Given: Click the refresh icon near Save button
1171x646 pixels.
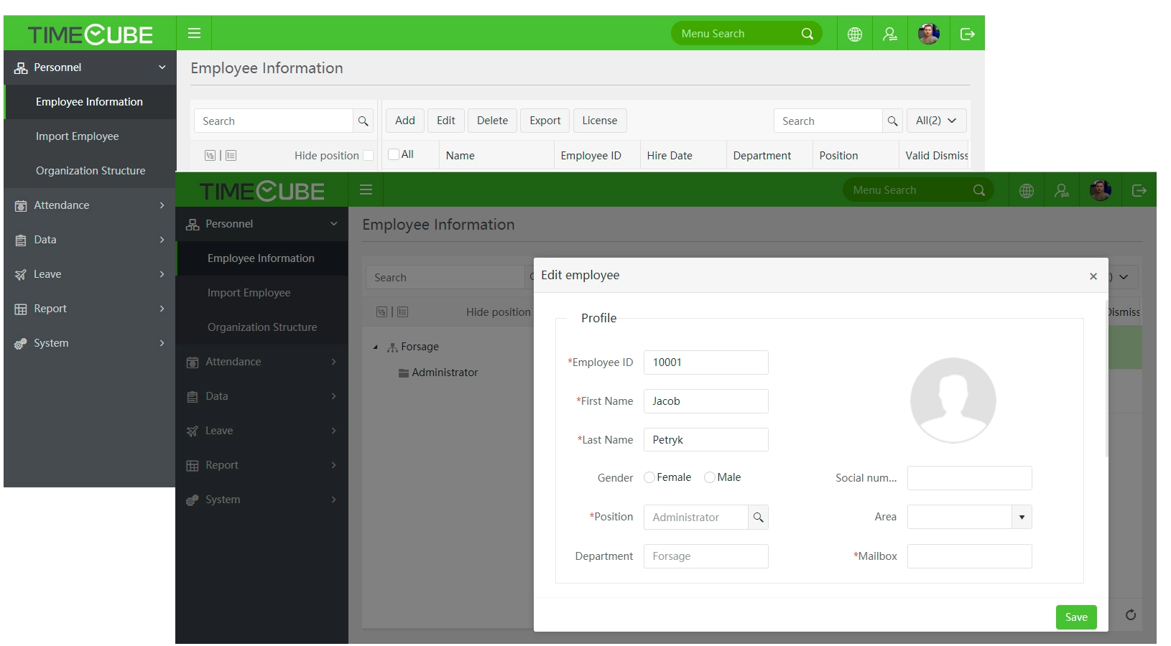Looking at the screenshot, I should coord(1130,615).
